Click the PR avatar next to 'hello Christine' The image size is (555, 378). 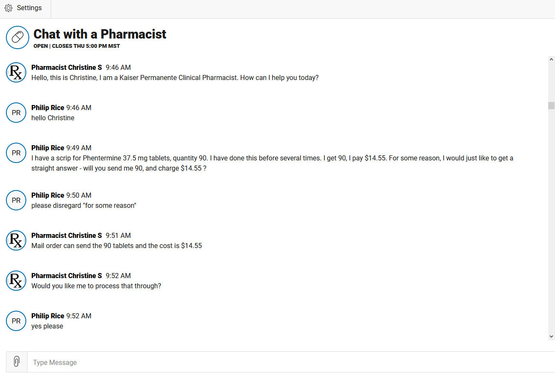coord(16,113)
